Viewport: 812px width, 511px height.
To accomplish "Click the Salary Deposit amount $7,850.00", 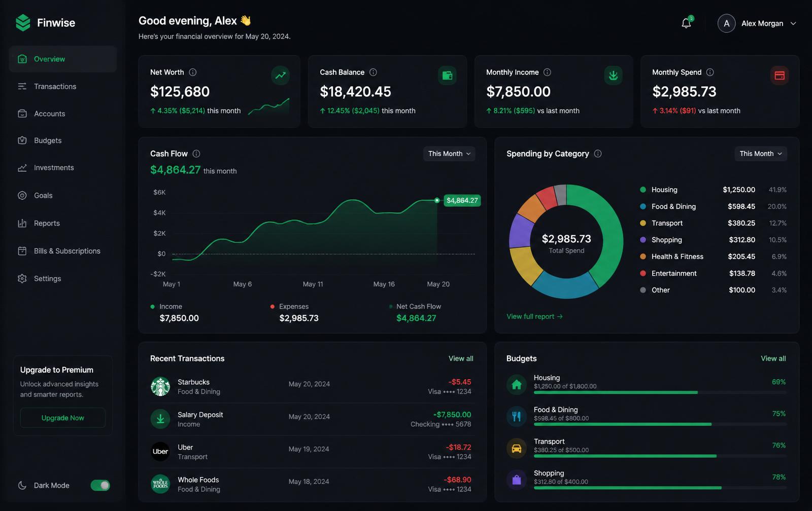I will [x=452, y=415].
